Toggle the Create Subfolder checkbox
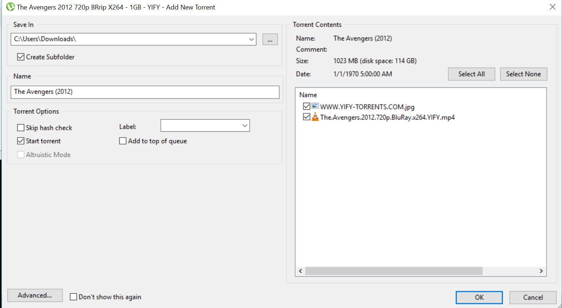 coord(21,57)
